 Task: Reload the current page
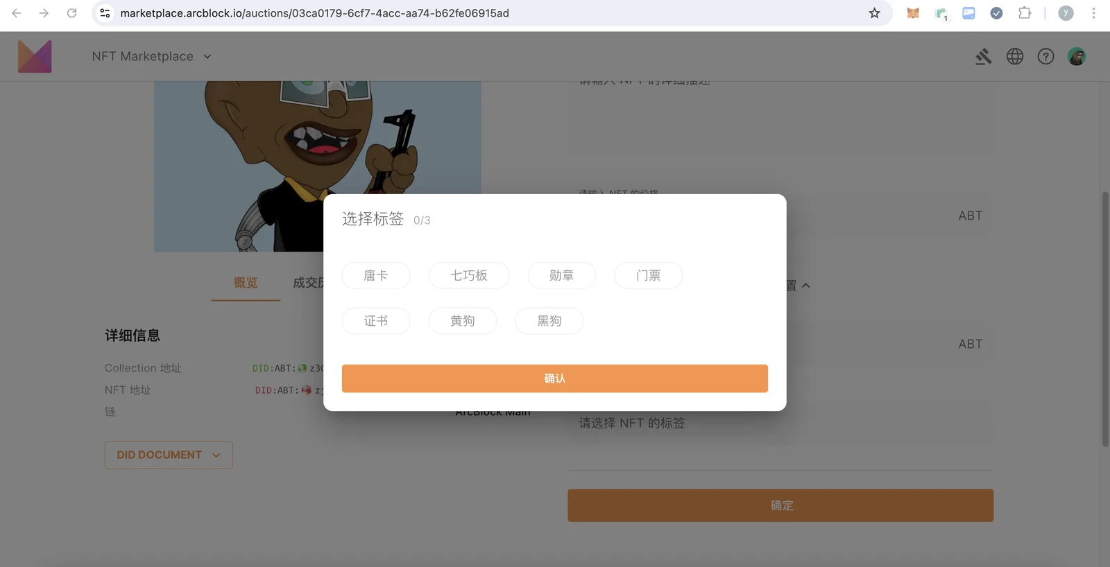(71, 13)
